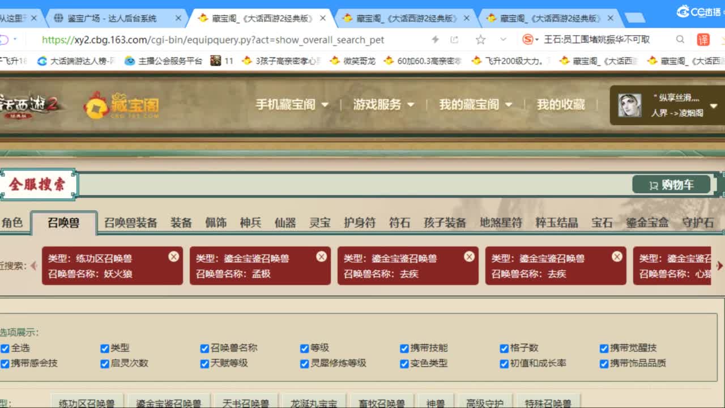
Task: Select the 宝石 category tab
Action: [602, 223]
